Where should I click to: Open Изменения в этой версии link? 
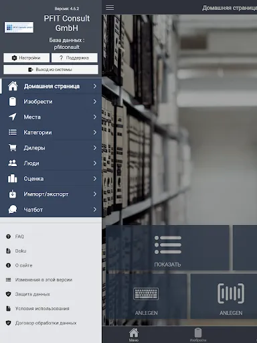(x=44, y=279)
